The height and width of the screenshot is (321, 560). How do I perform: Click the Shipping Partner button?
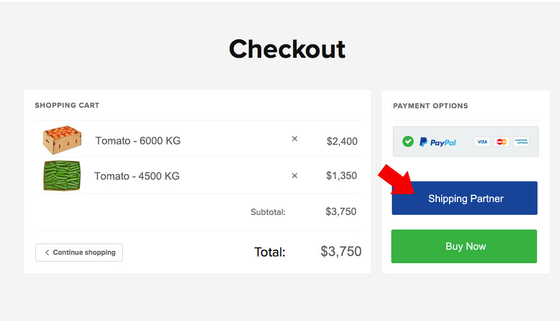[x=465, y=198]
